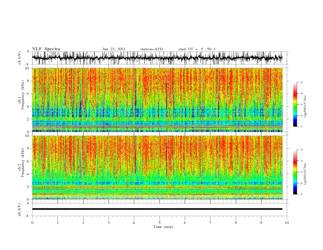Click the "VLF Spectra" plot title

(x=46, y=49)
